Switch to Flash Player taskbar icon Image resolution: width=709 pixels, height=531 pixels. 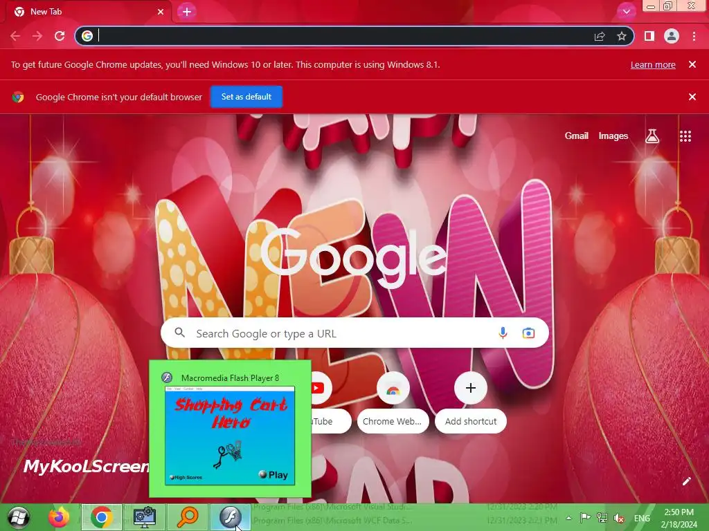(x=230, y=517)
